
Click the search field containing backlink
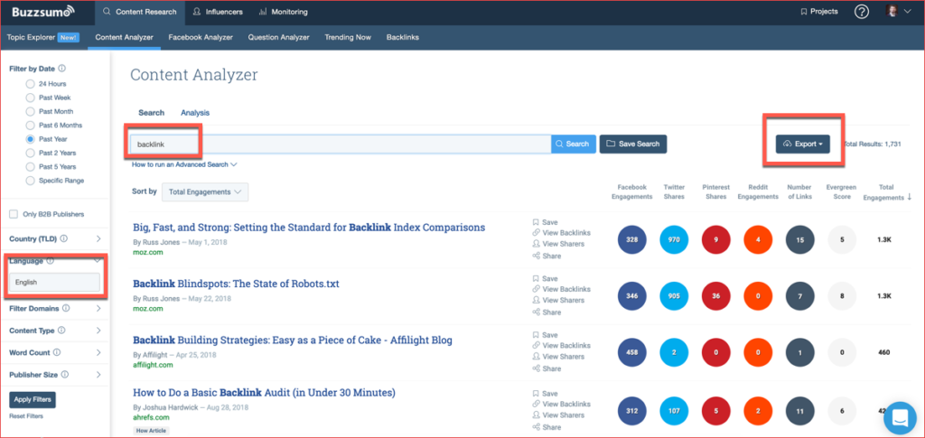tap(340, 144)
